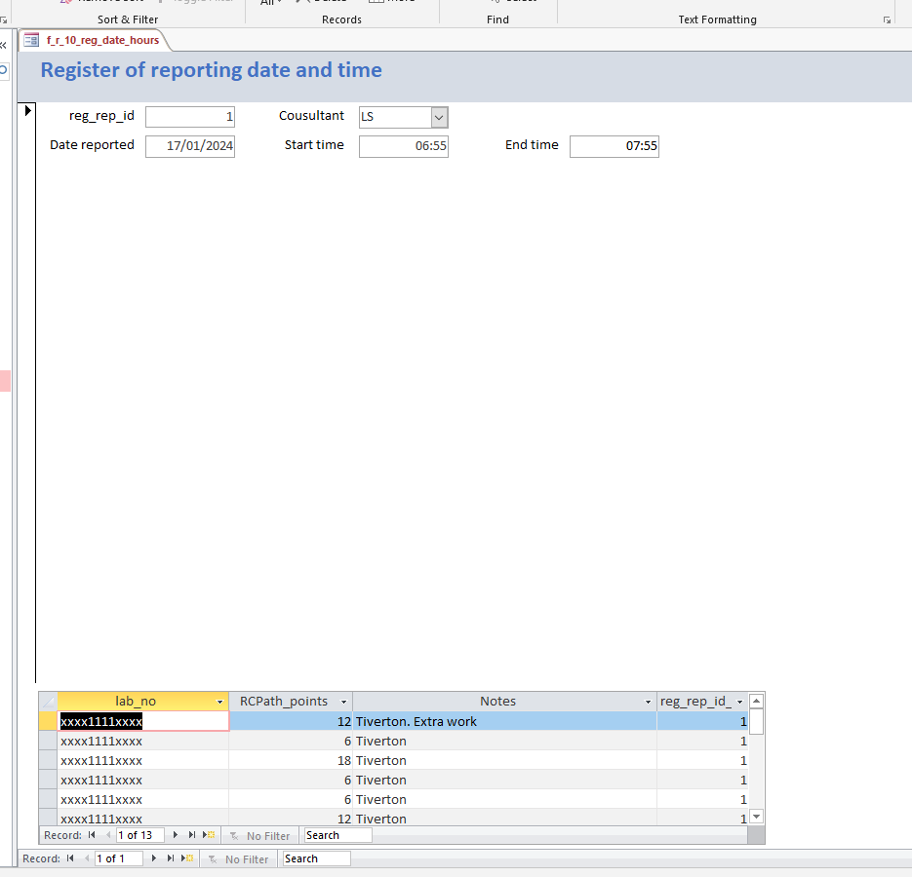Select the Notes column header
Viewport: 912px width, 877px height.
click(x=497, y=702)
